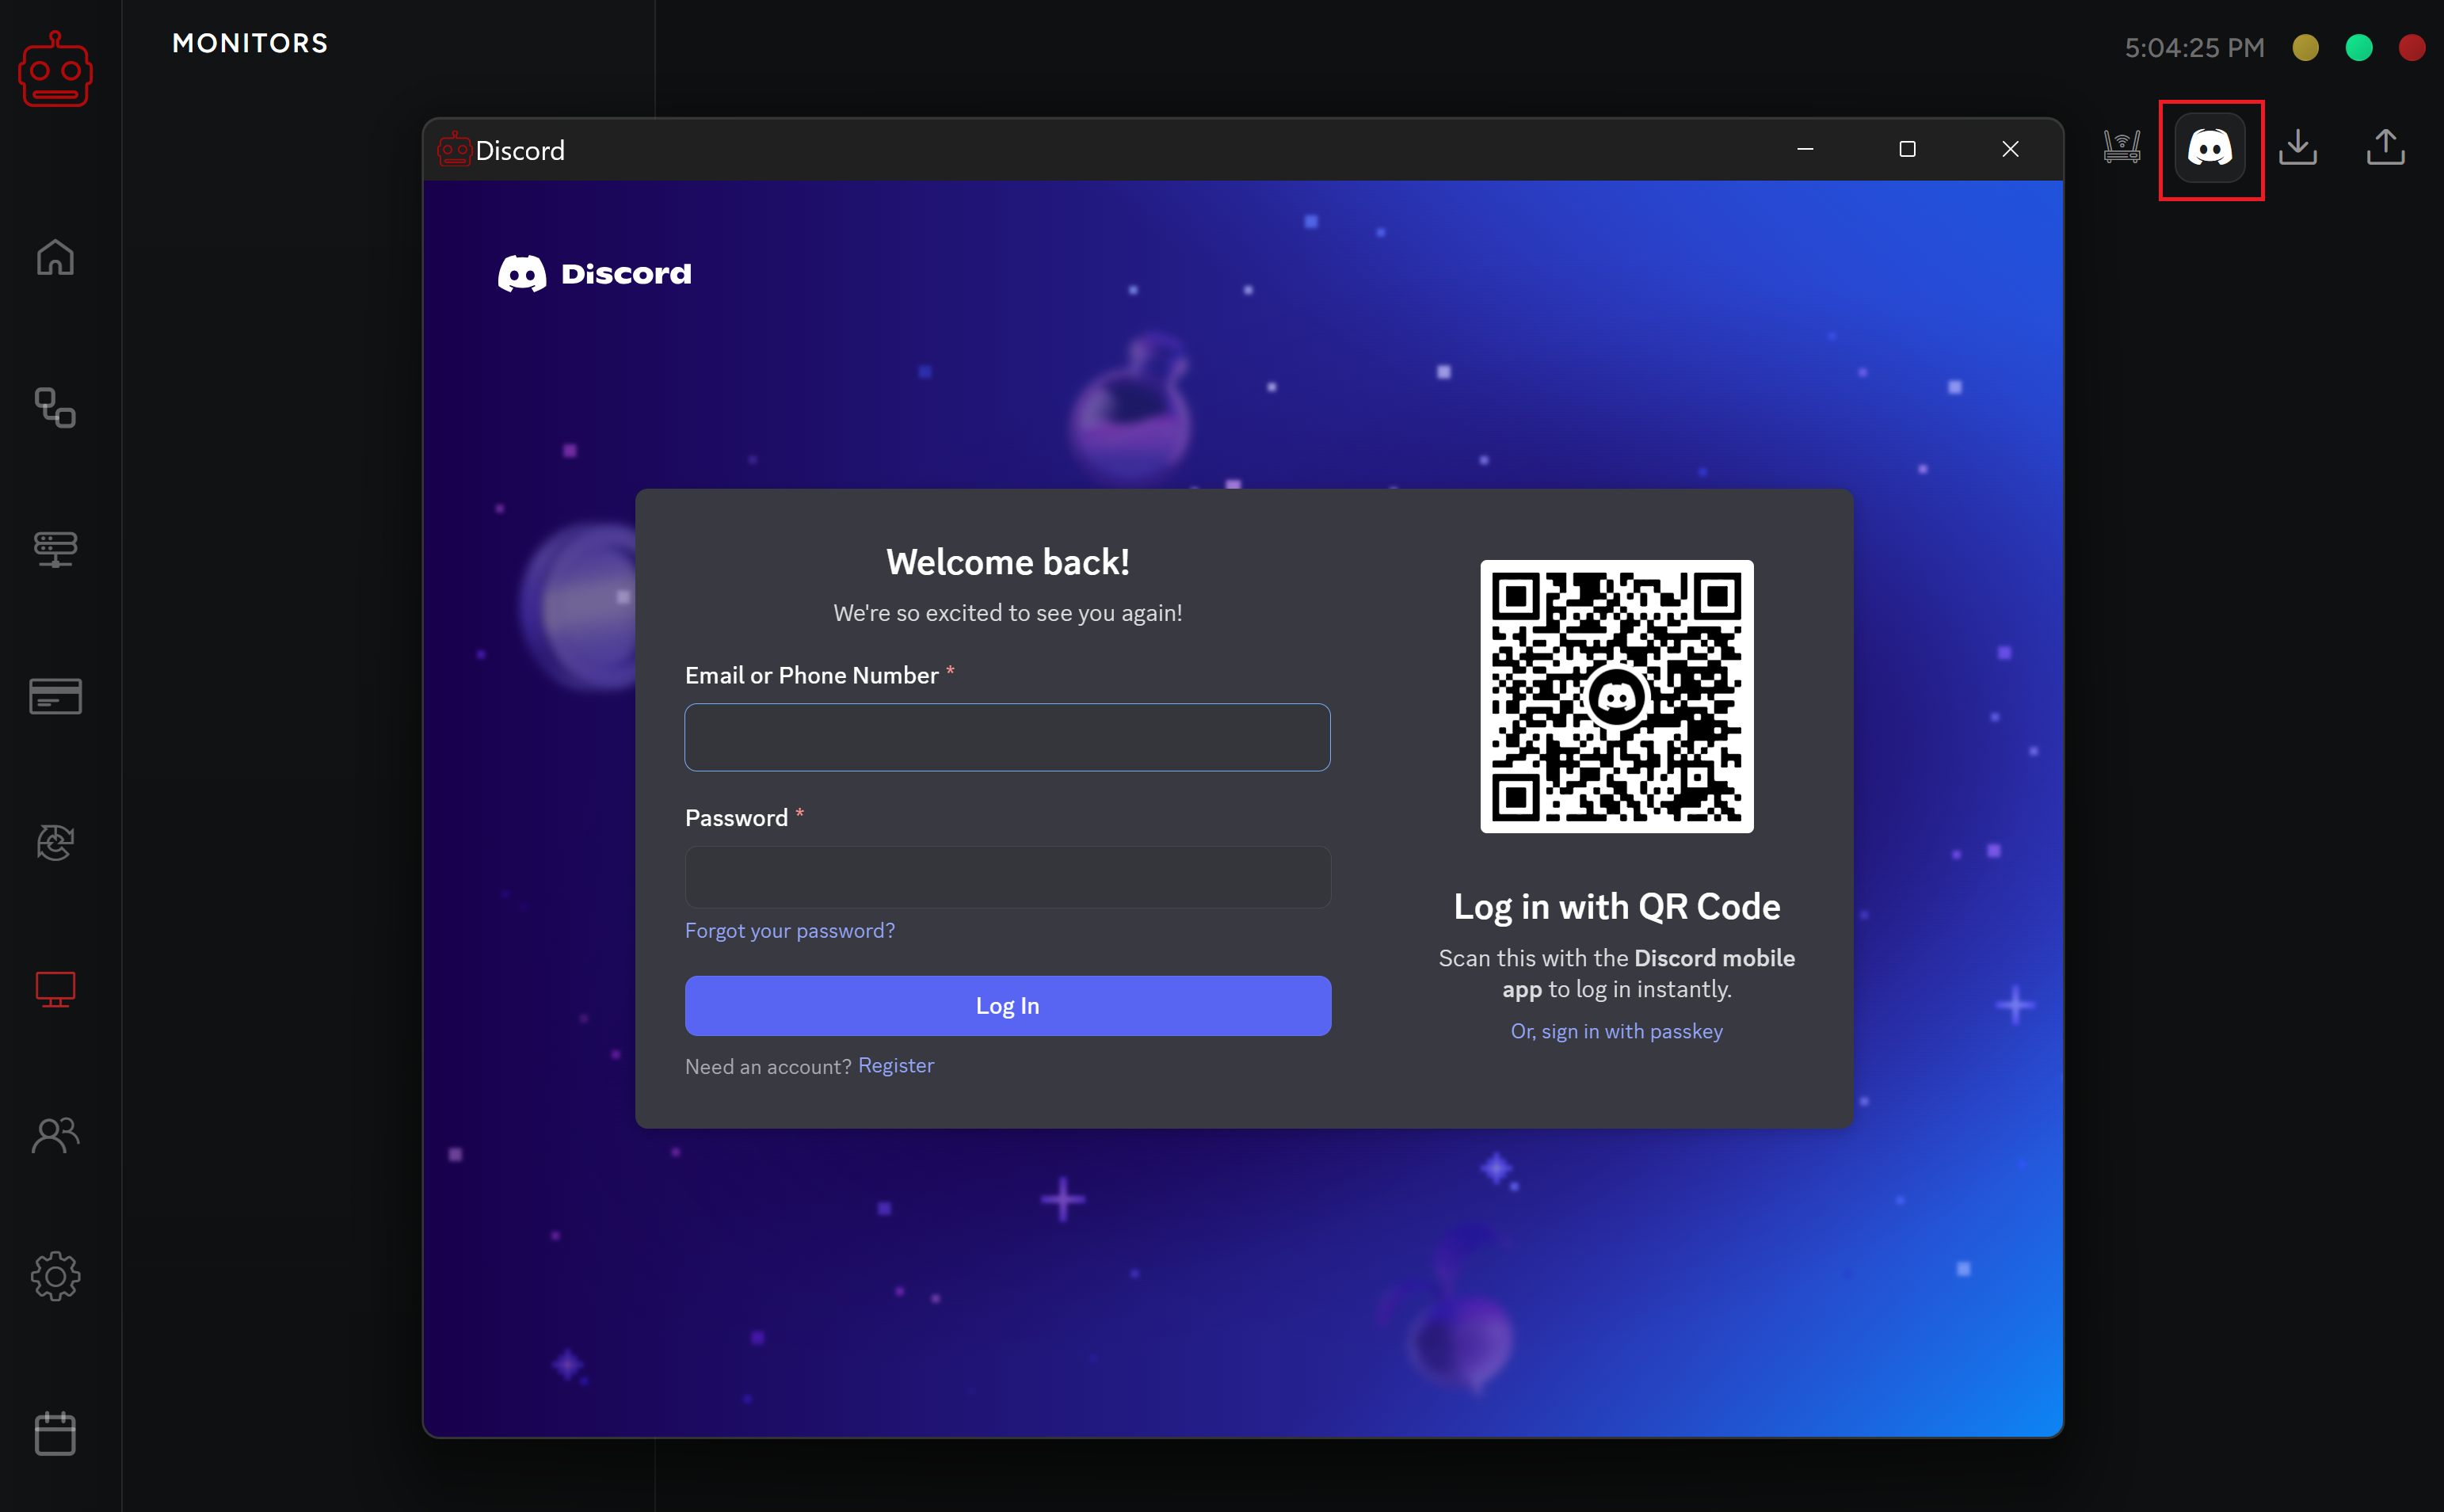Open the users group sidebar icon
Image resolution: width=2444 pixels, height=1512 pixels.
pos(55,1135)
